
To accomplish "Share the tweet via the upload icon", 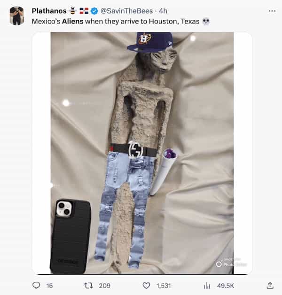I will [x=270, y=286].
